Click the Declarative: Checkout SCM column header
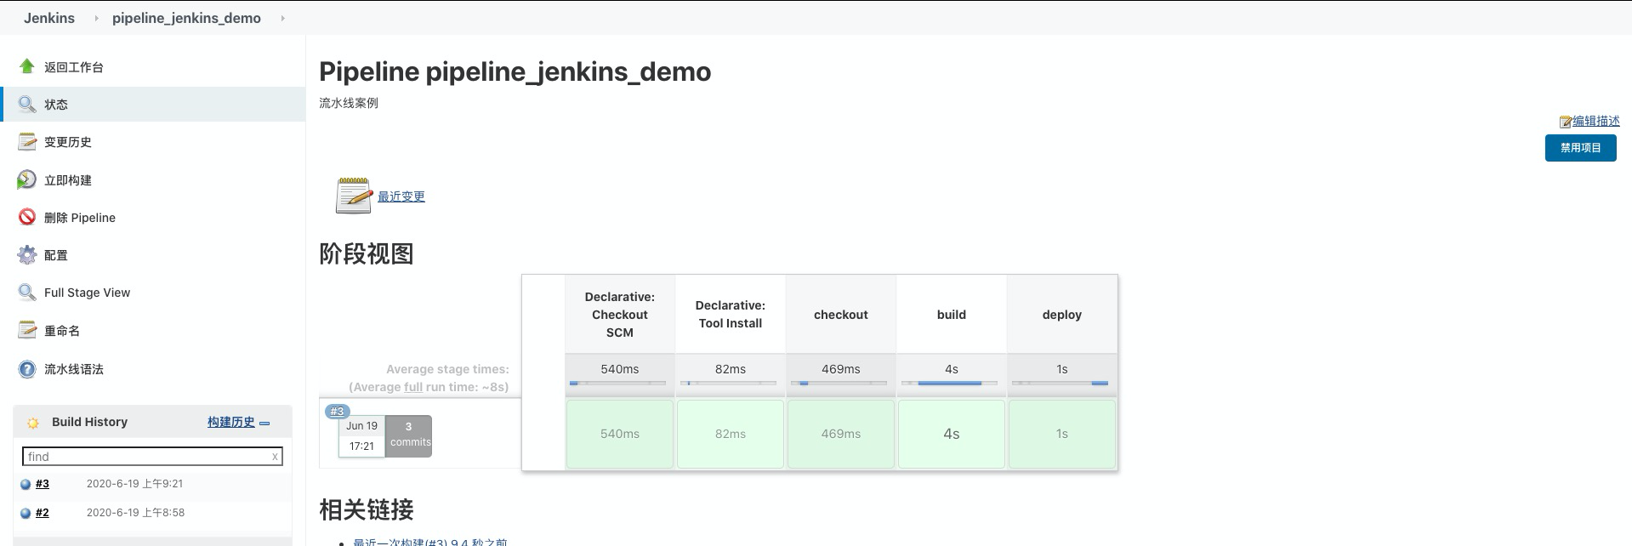 [x=620, y=315]
